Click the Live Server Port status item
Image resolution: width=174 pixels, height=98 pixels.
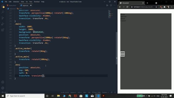96,92
